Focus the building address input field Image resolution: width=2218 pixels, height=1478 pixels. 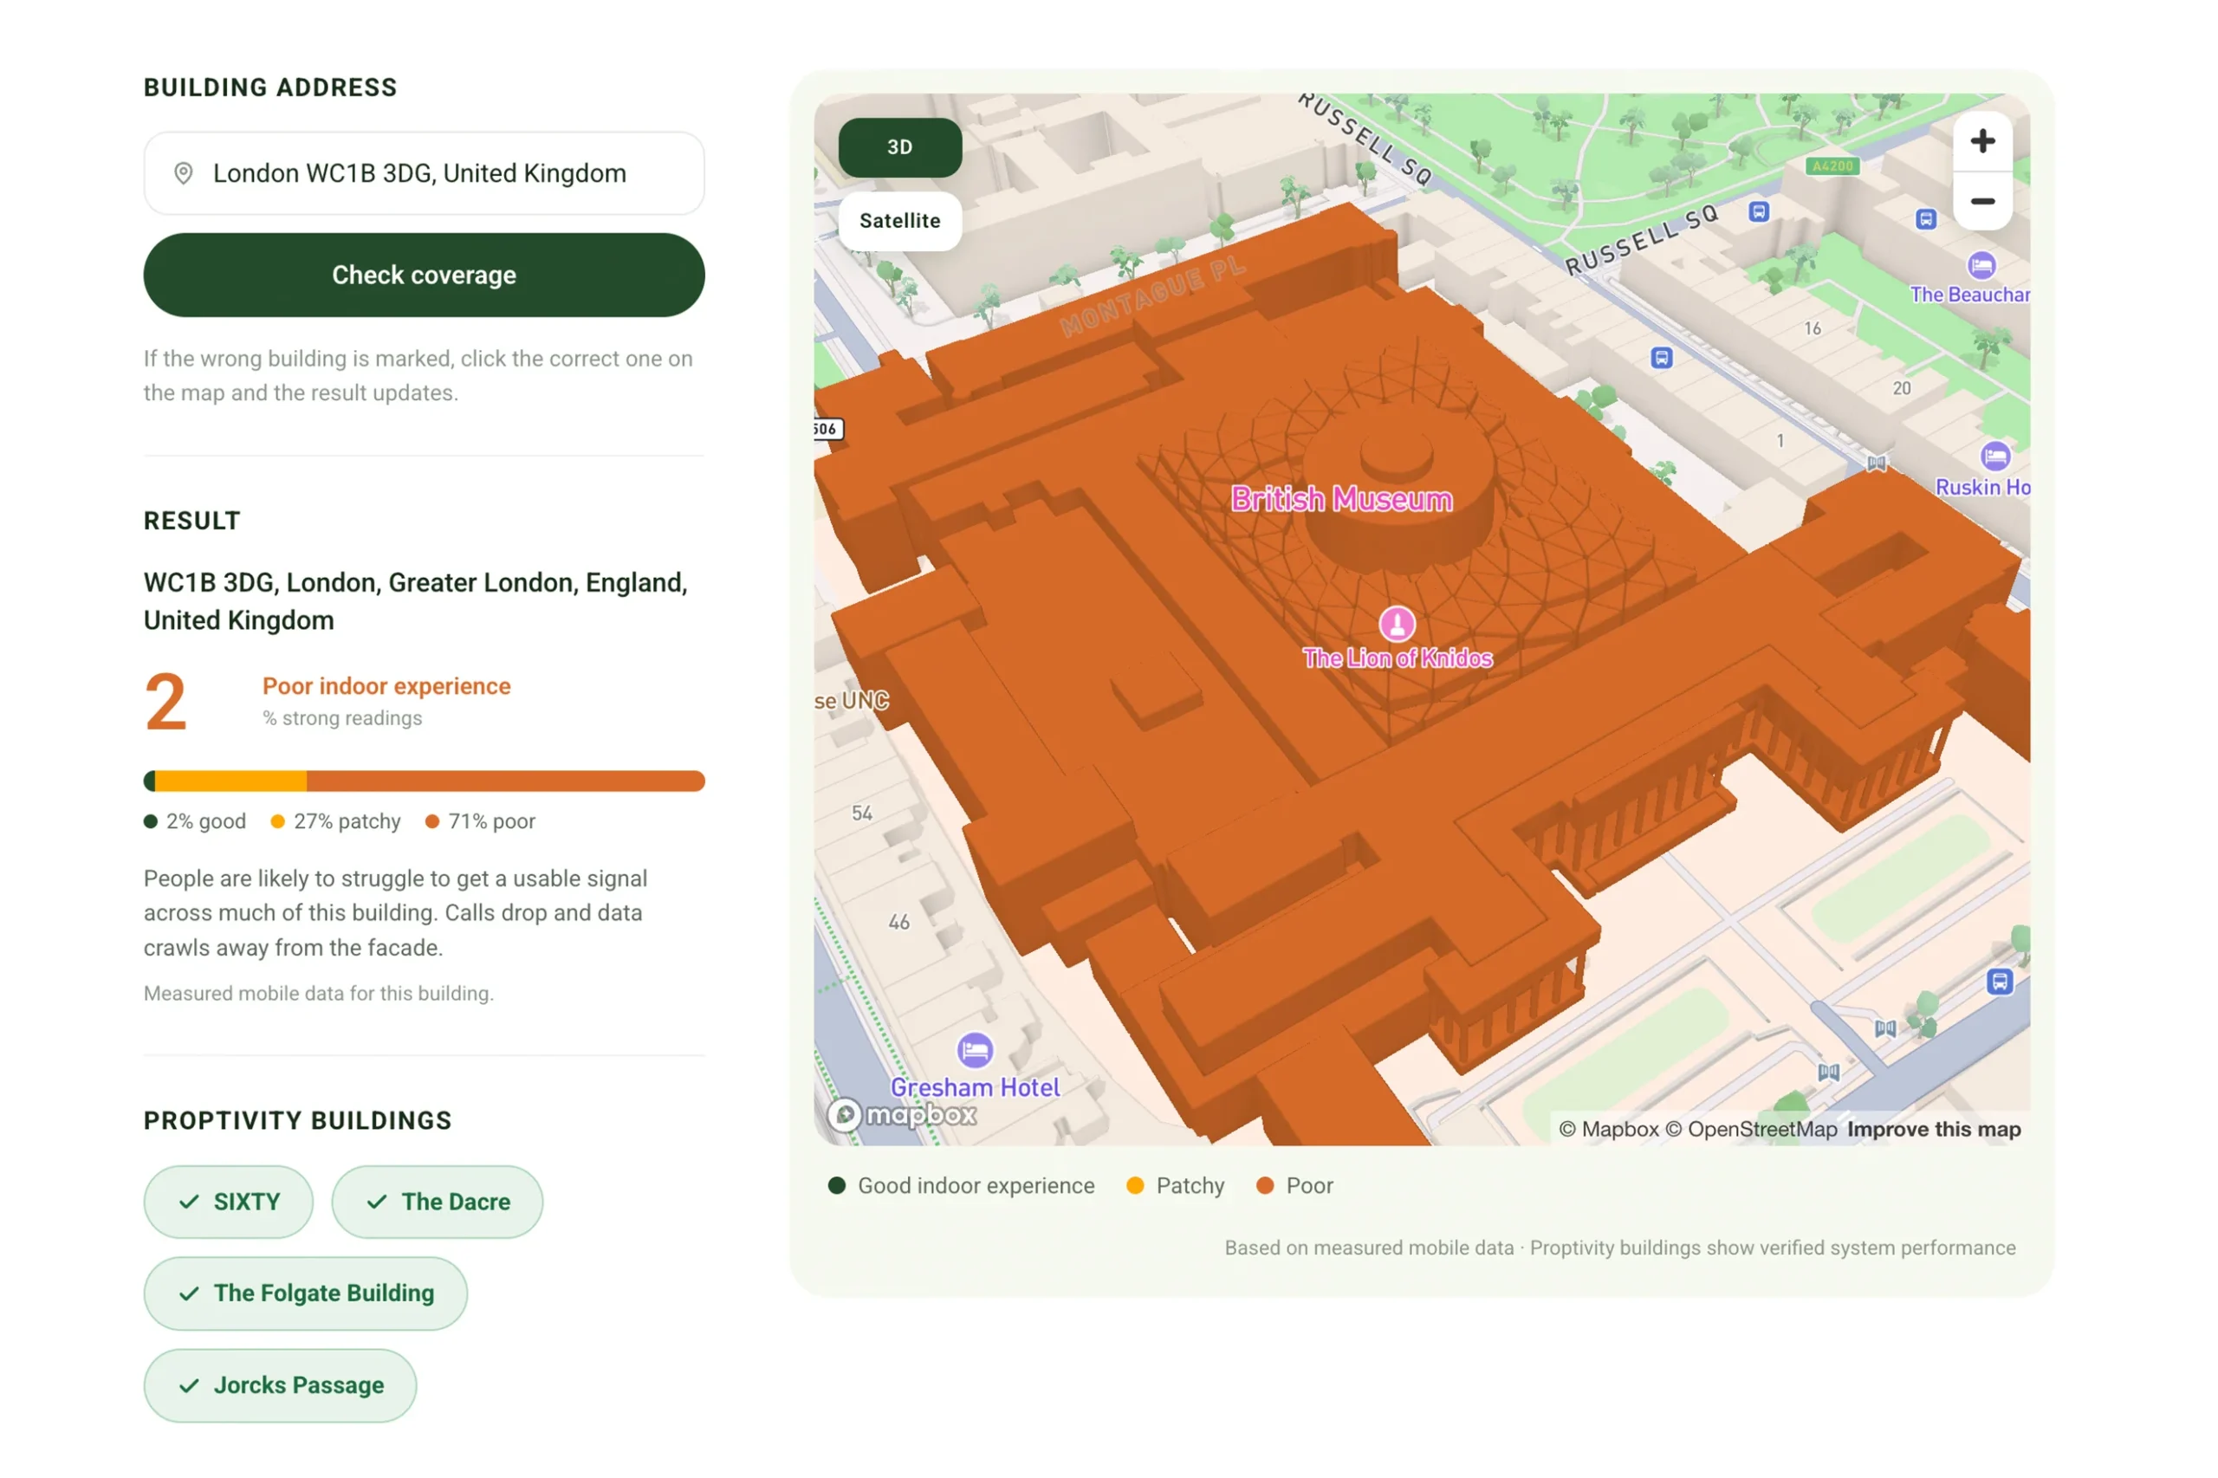click(x=423, y=173)
